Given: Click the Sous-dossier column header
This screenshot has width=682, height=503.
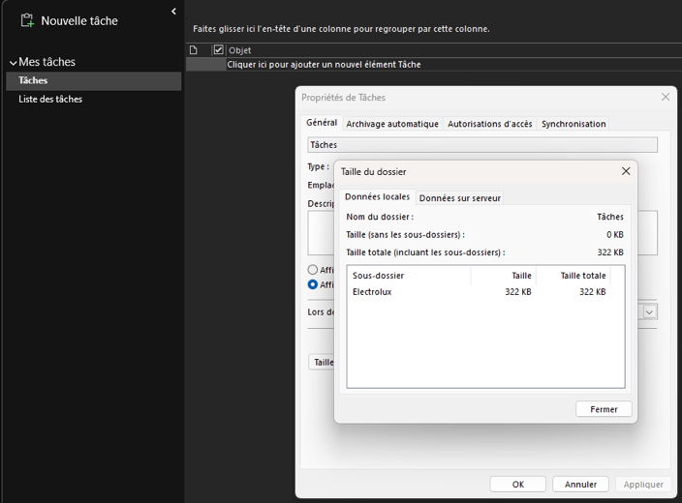Looking at the screenshot, I should tap(409, 276).
